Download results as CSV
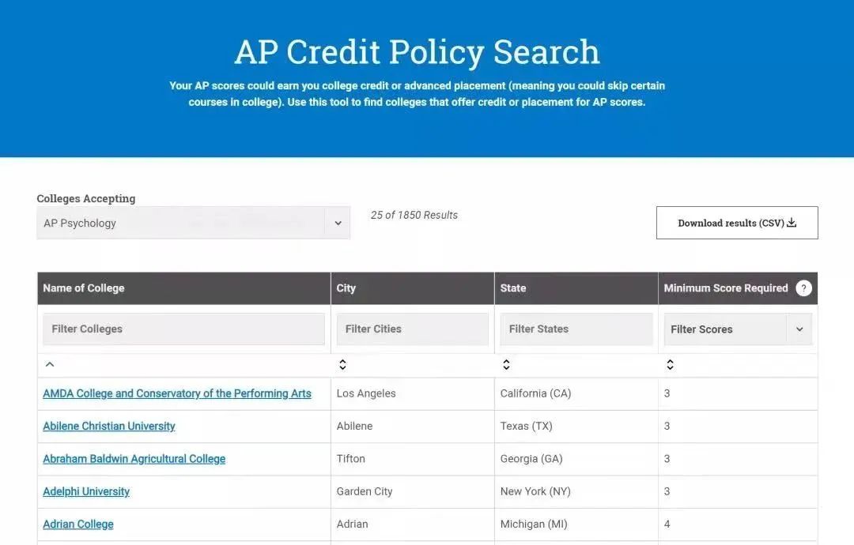This screenshot has width=854, height=545. pos(736,223)
